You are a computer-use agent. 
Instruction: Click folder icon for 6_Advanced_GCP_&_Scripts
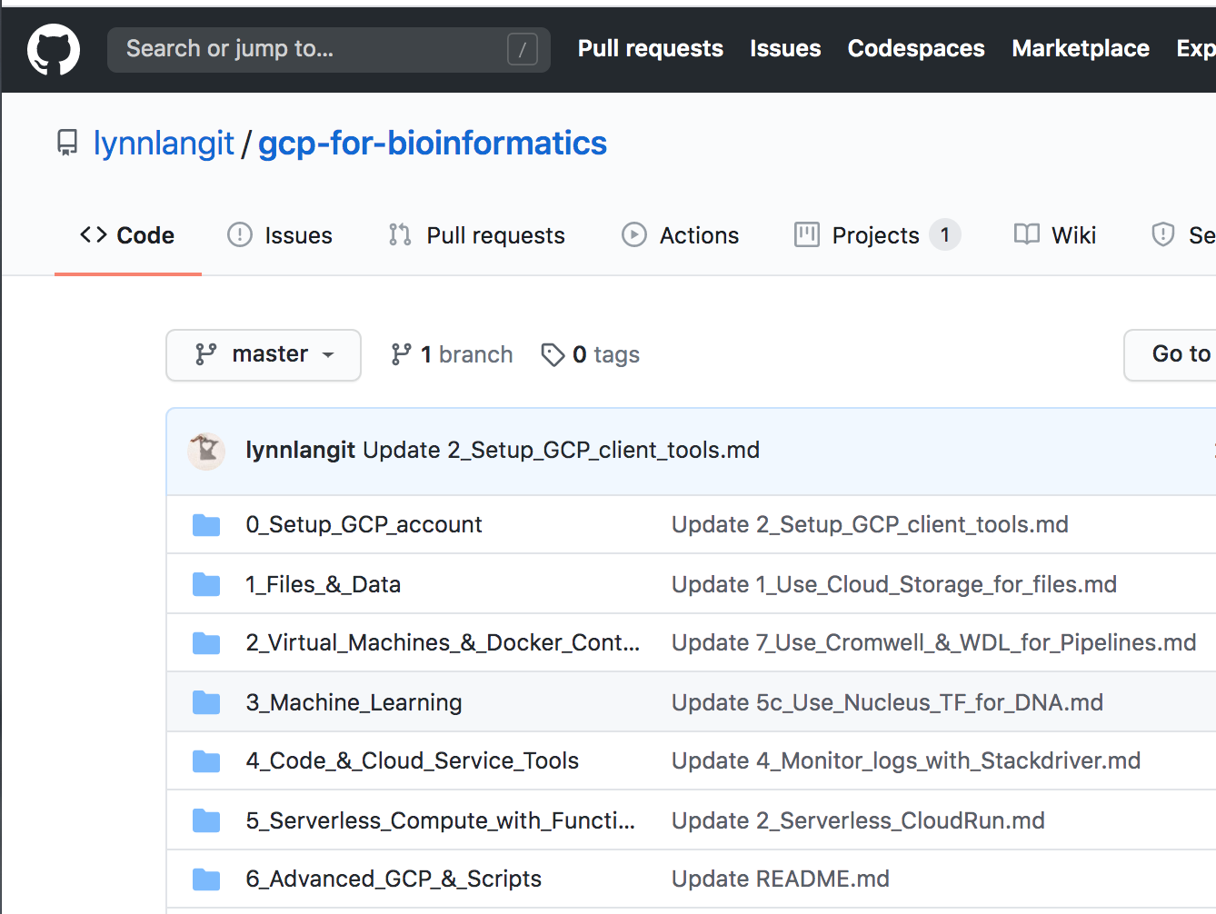(x=206, y=879)
